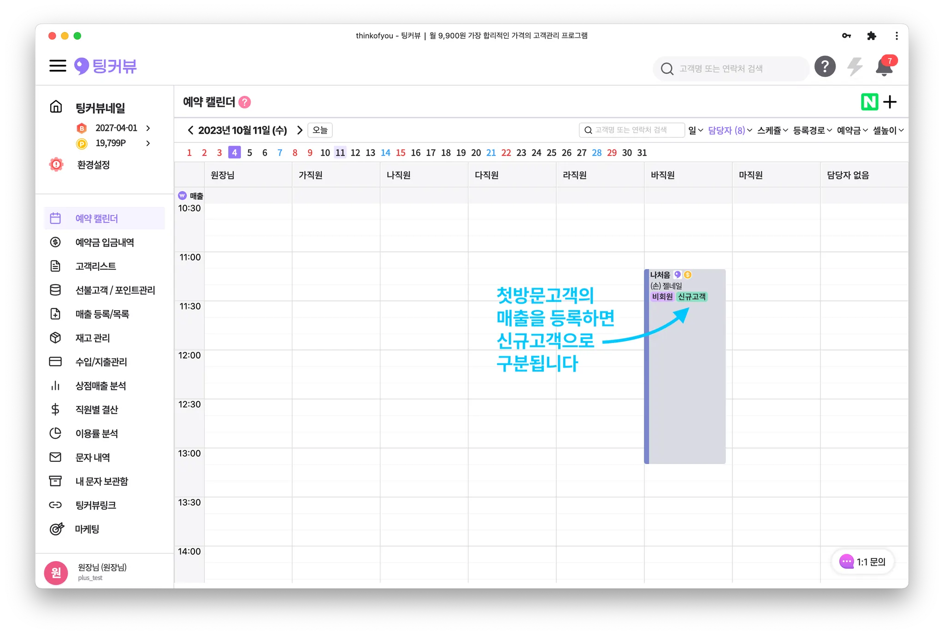Open notifications bell with badge

(884, 67)
